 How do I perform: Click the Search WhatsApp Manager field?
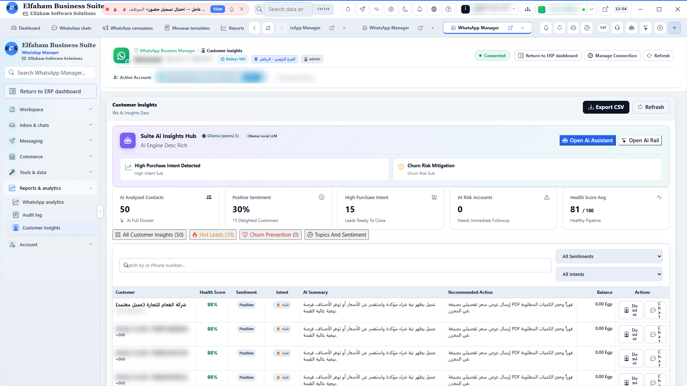point(50,73)
